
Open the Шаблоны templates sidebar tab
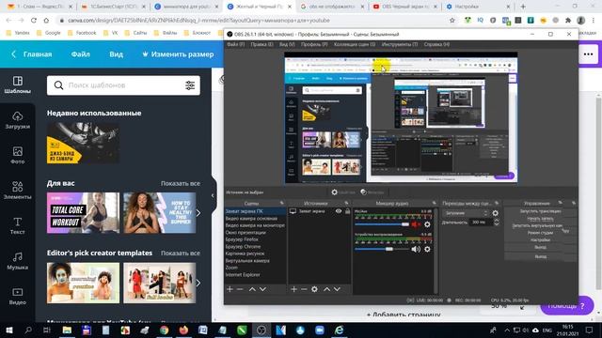(17, 85)
